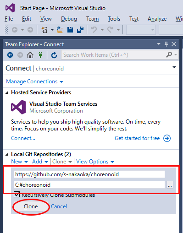The image size is (183, 233).
Task: Click the Save disk icon in toolbar
Action: pos(70,30)
